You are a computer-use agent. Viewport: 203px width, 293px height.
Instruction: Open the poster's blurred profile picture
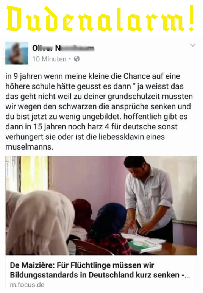17,53
